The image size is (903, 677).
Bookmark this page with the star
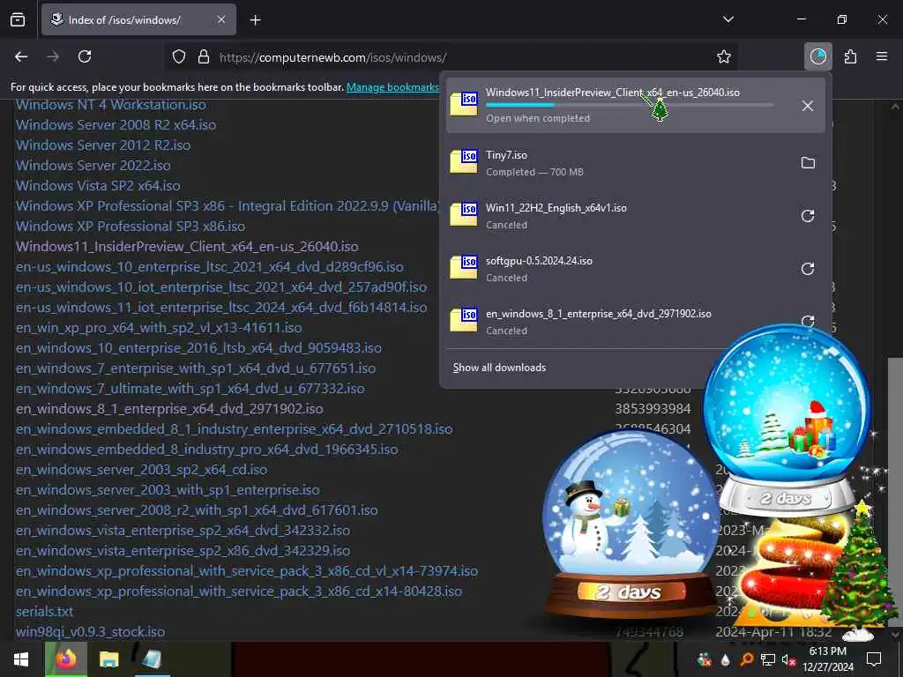pos(724,56)
